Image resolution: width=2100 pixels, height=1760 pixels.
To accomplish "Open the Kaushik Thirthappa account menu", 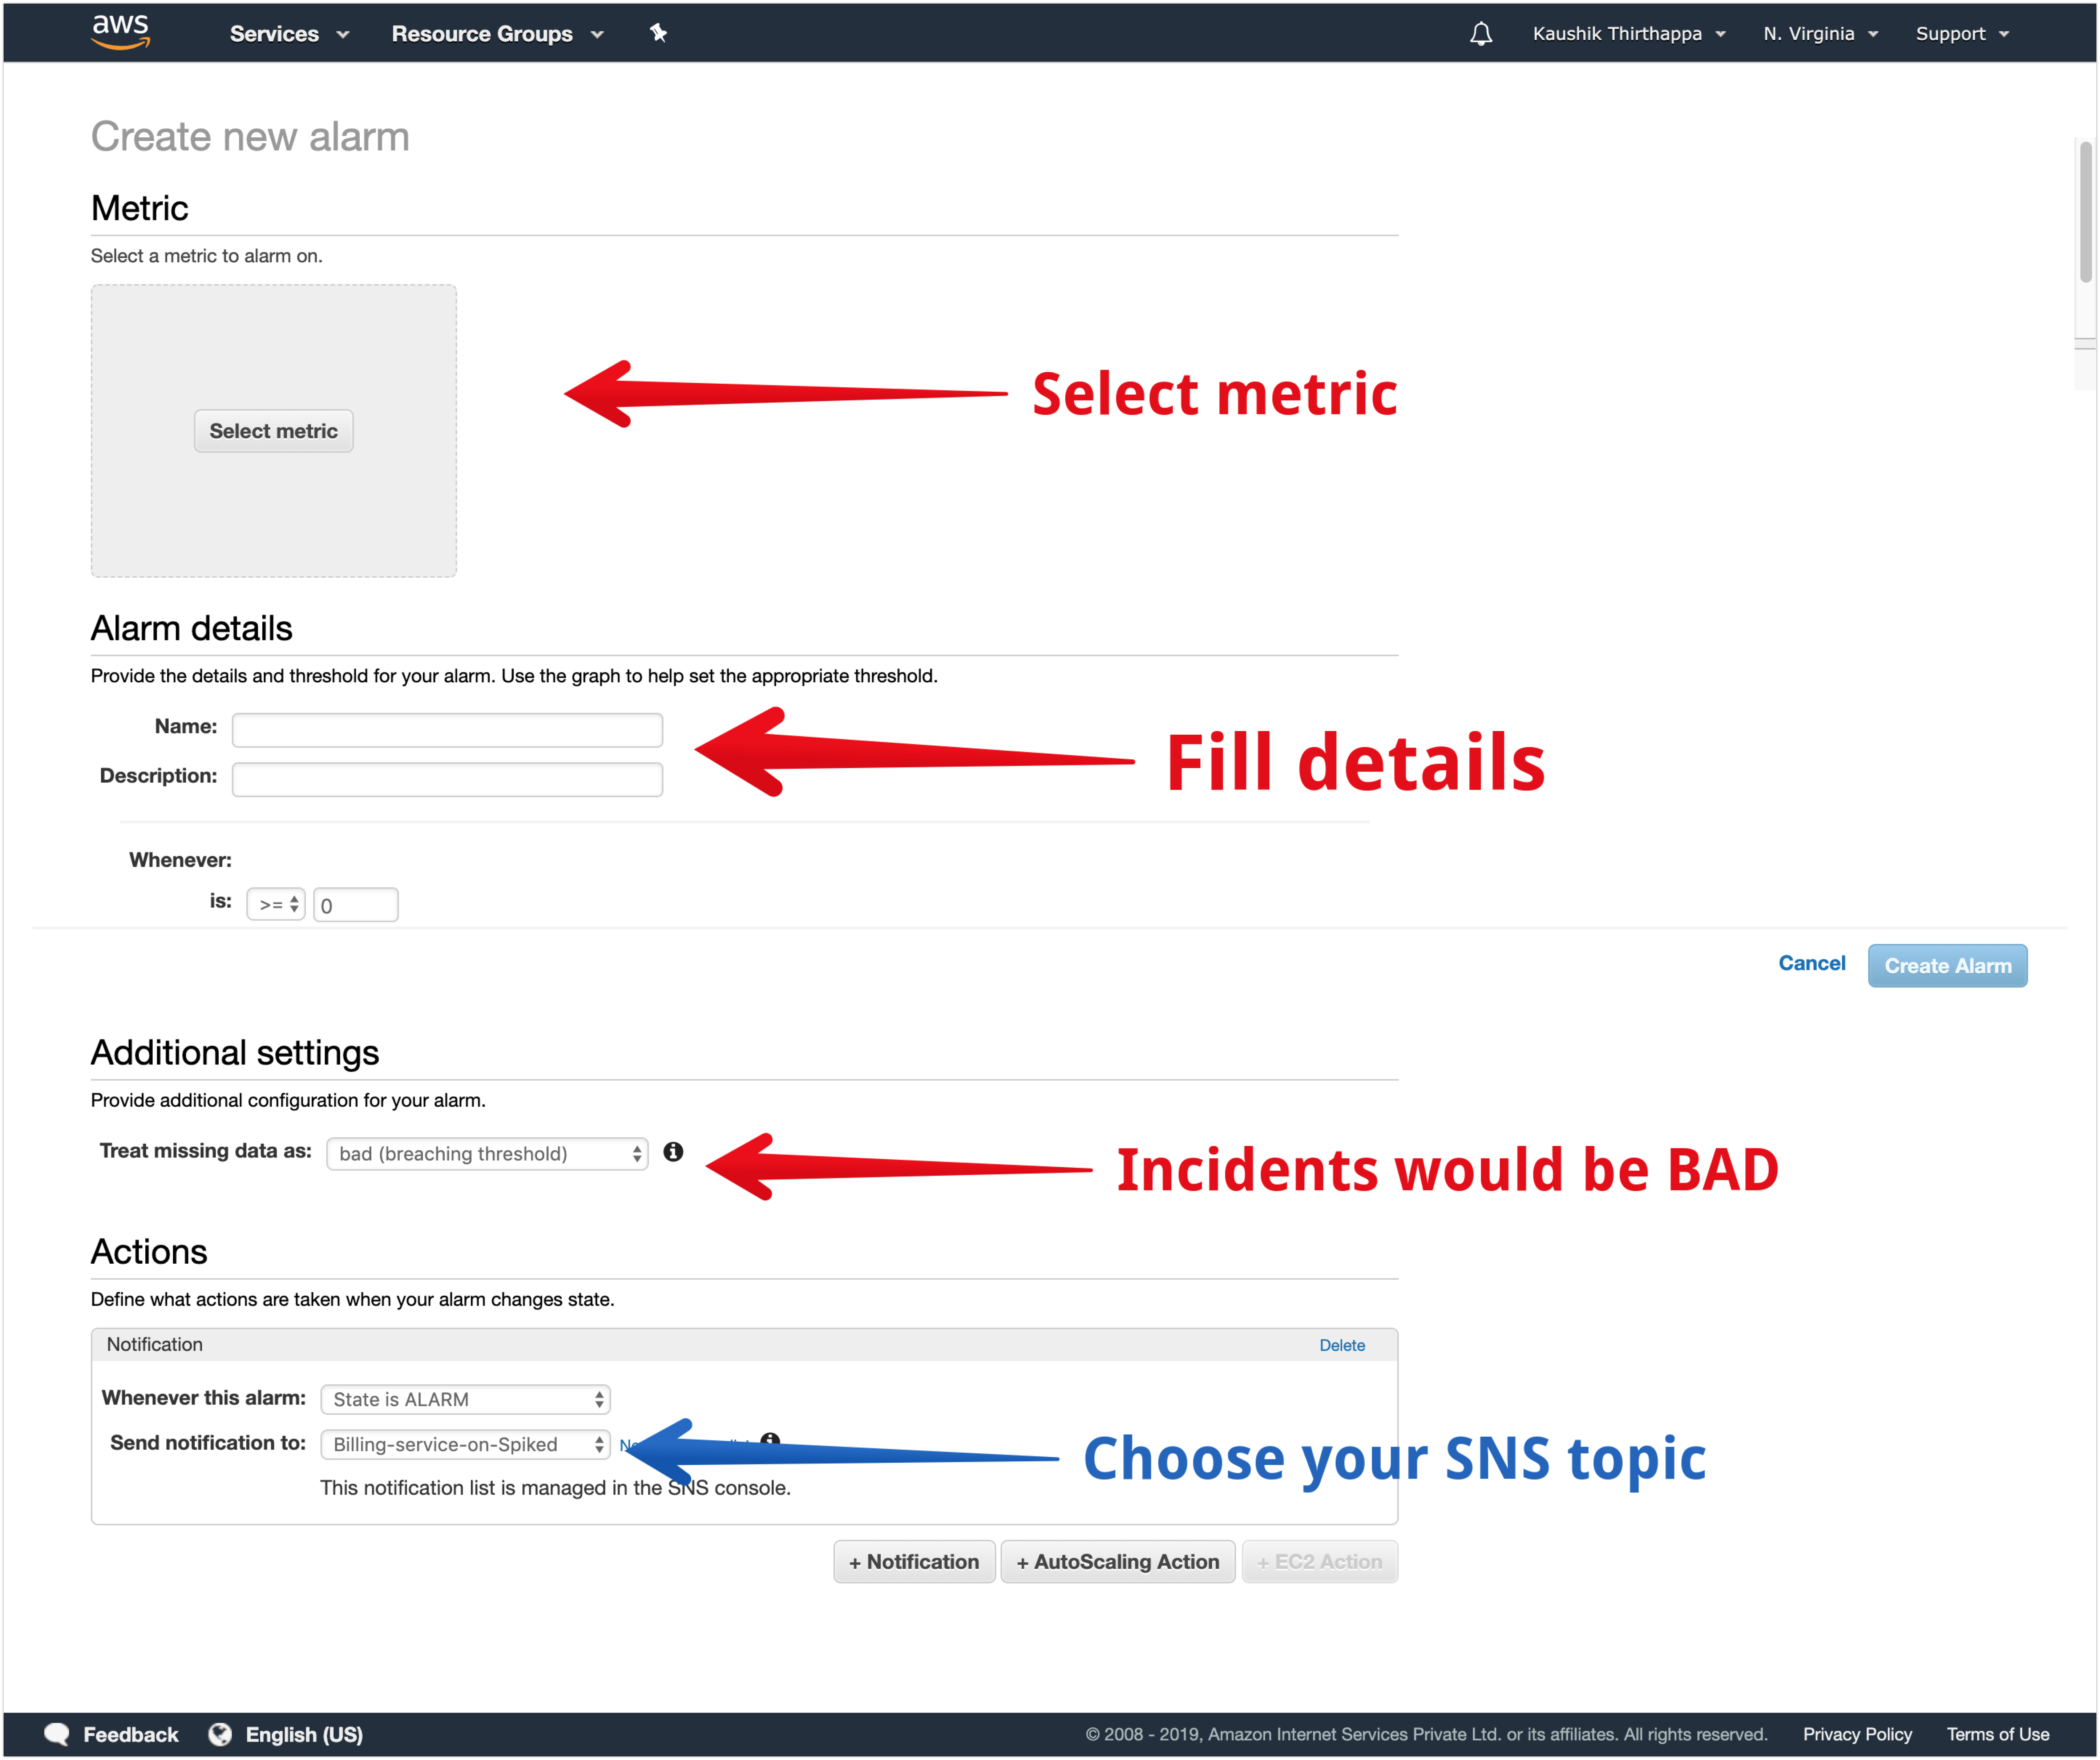I will pyautogui.click(x=1629, y=34).
